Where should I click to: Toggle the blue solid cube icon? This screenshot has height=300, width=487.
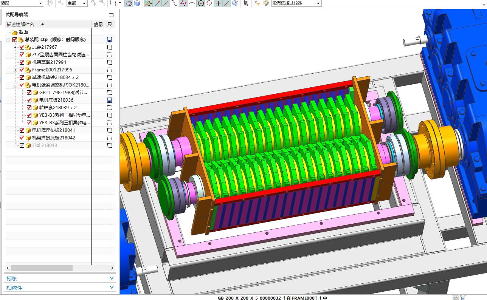coord(137,3)
